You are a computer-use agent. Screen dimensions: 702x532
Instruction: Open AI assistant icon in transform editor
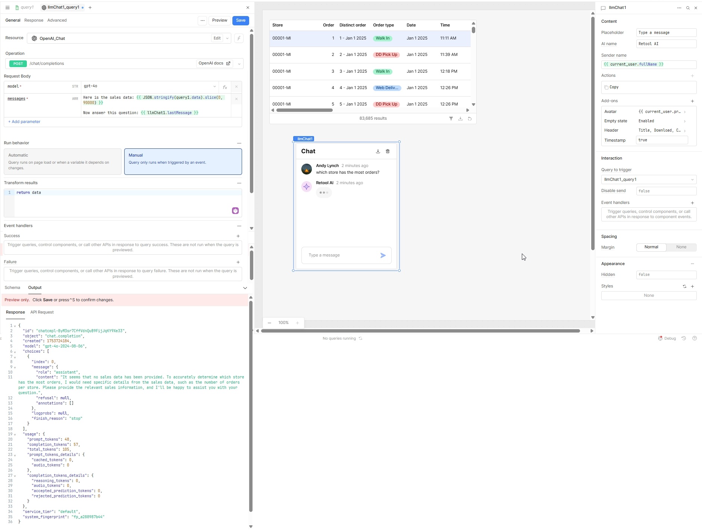pos(235,211)
